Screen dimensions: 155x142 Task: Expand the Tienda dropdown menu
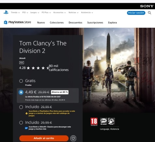point(15,12)
